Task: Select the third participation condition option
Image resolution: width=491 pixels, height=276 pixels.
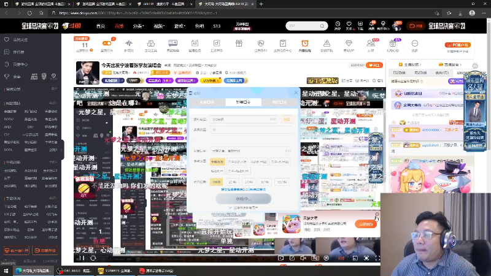Action: pyautogui.click(x=258, y=162)
